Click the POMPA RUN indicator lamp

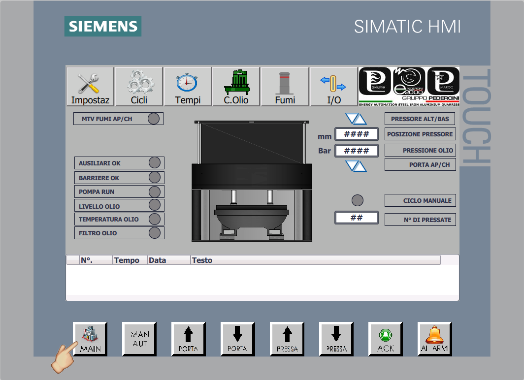pos(155,191)
